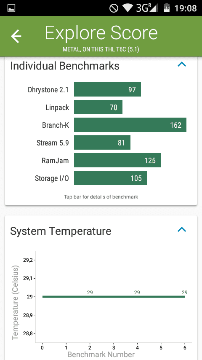The image size is (202, 360).
Task: Tap the 3G cellular signal icon
Action: (147, 8)
